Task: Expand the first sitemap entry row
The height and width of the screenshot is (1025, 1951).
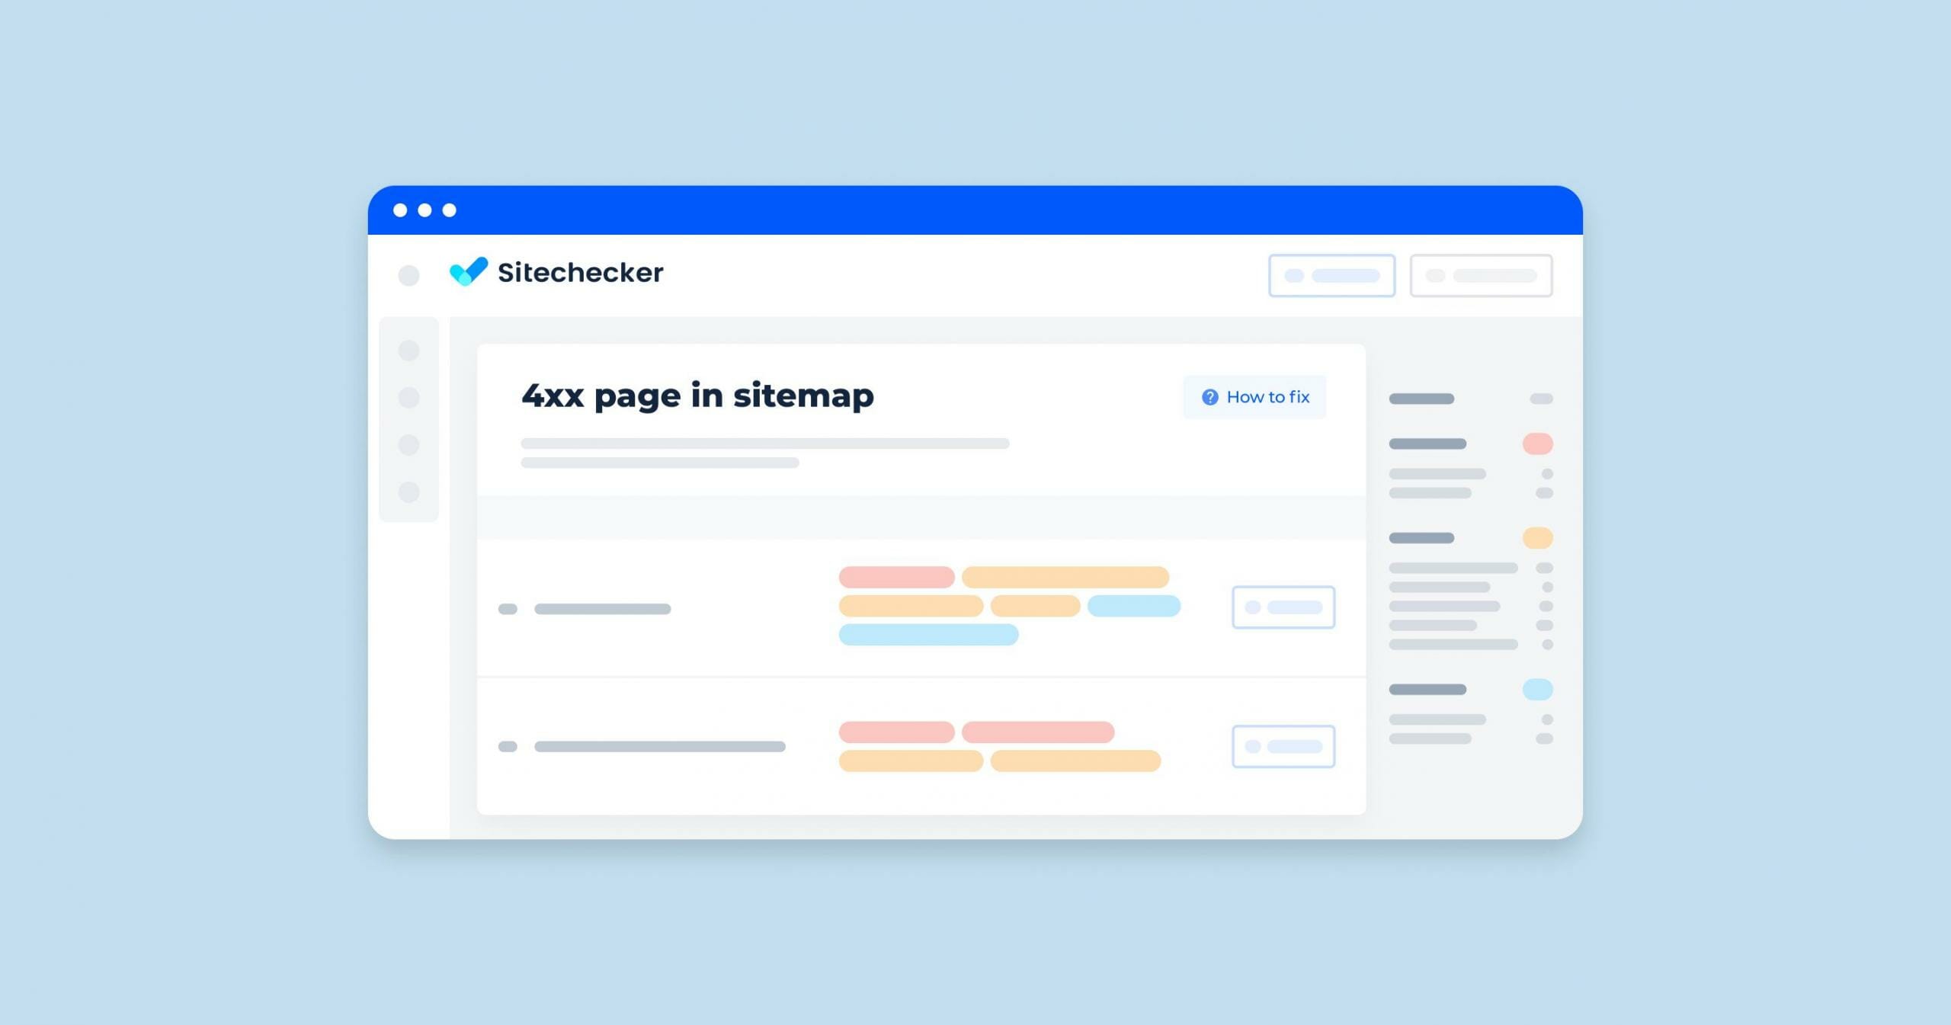Action: pos(507,610)
